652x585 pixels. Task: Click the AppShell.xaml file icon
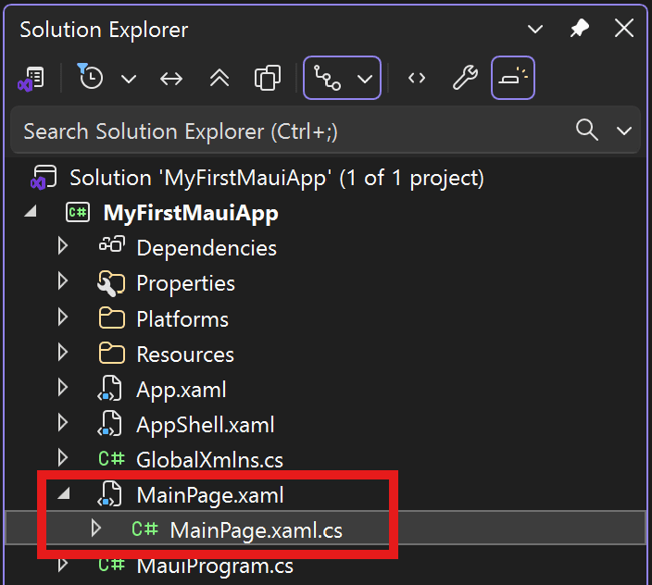[x=110, y=424]
